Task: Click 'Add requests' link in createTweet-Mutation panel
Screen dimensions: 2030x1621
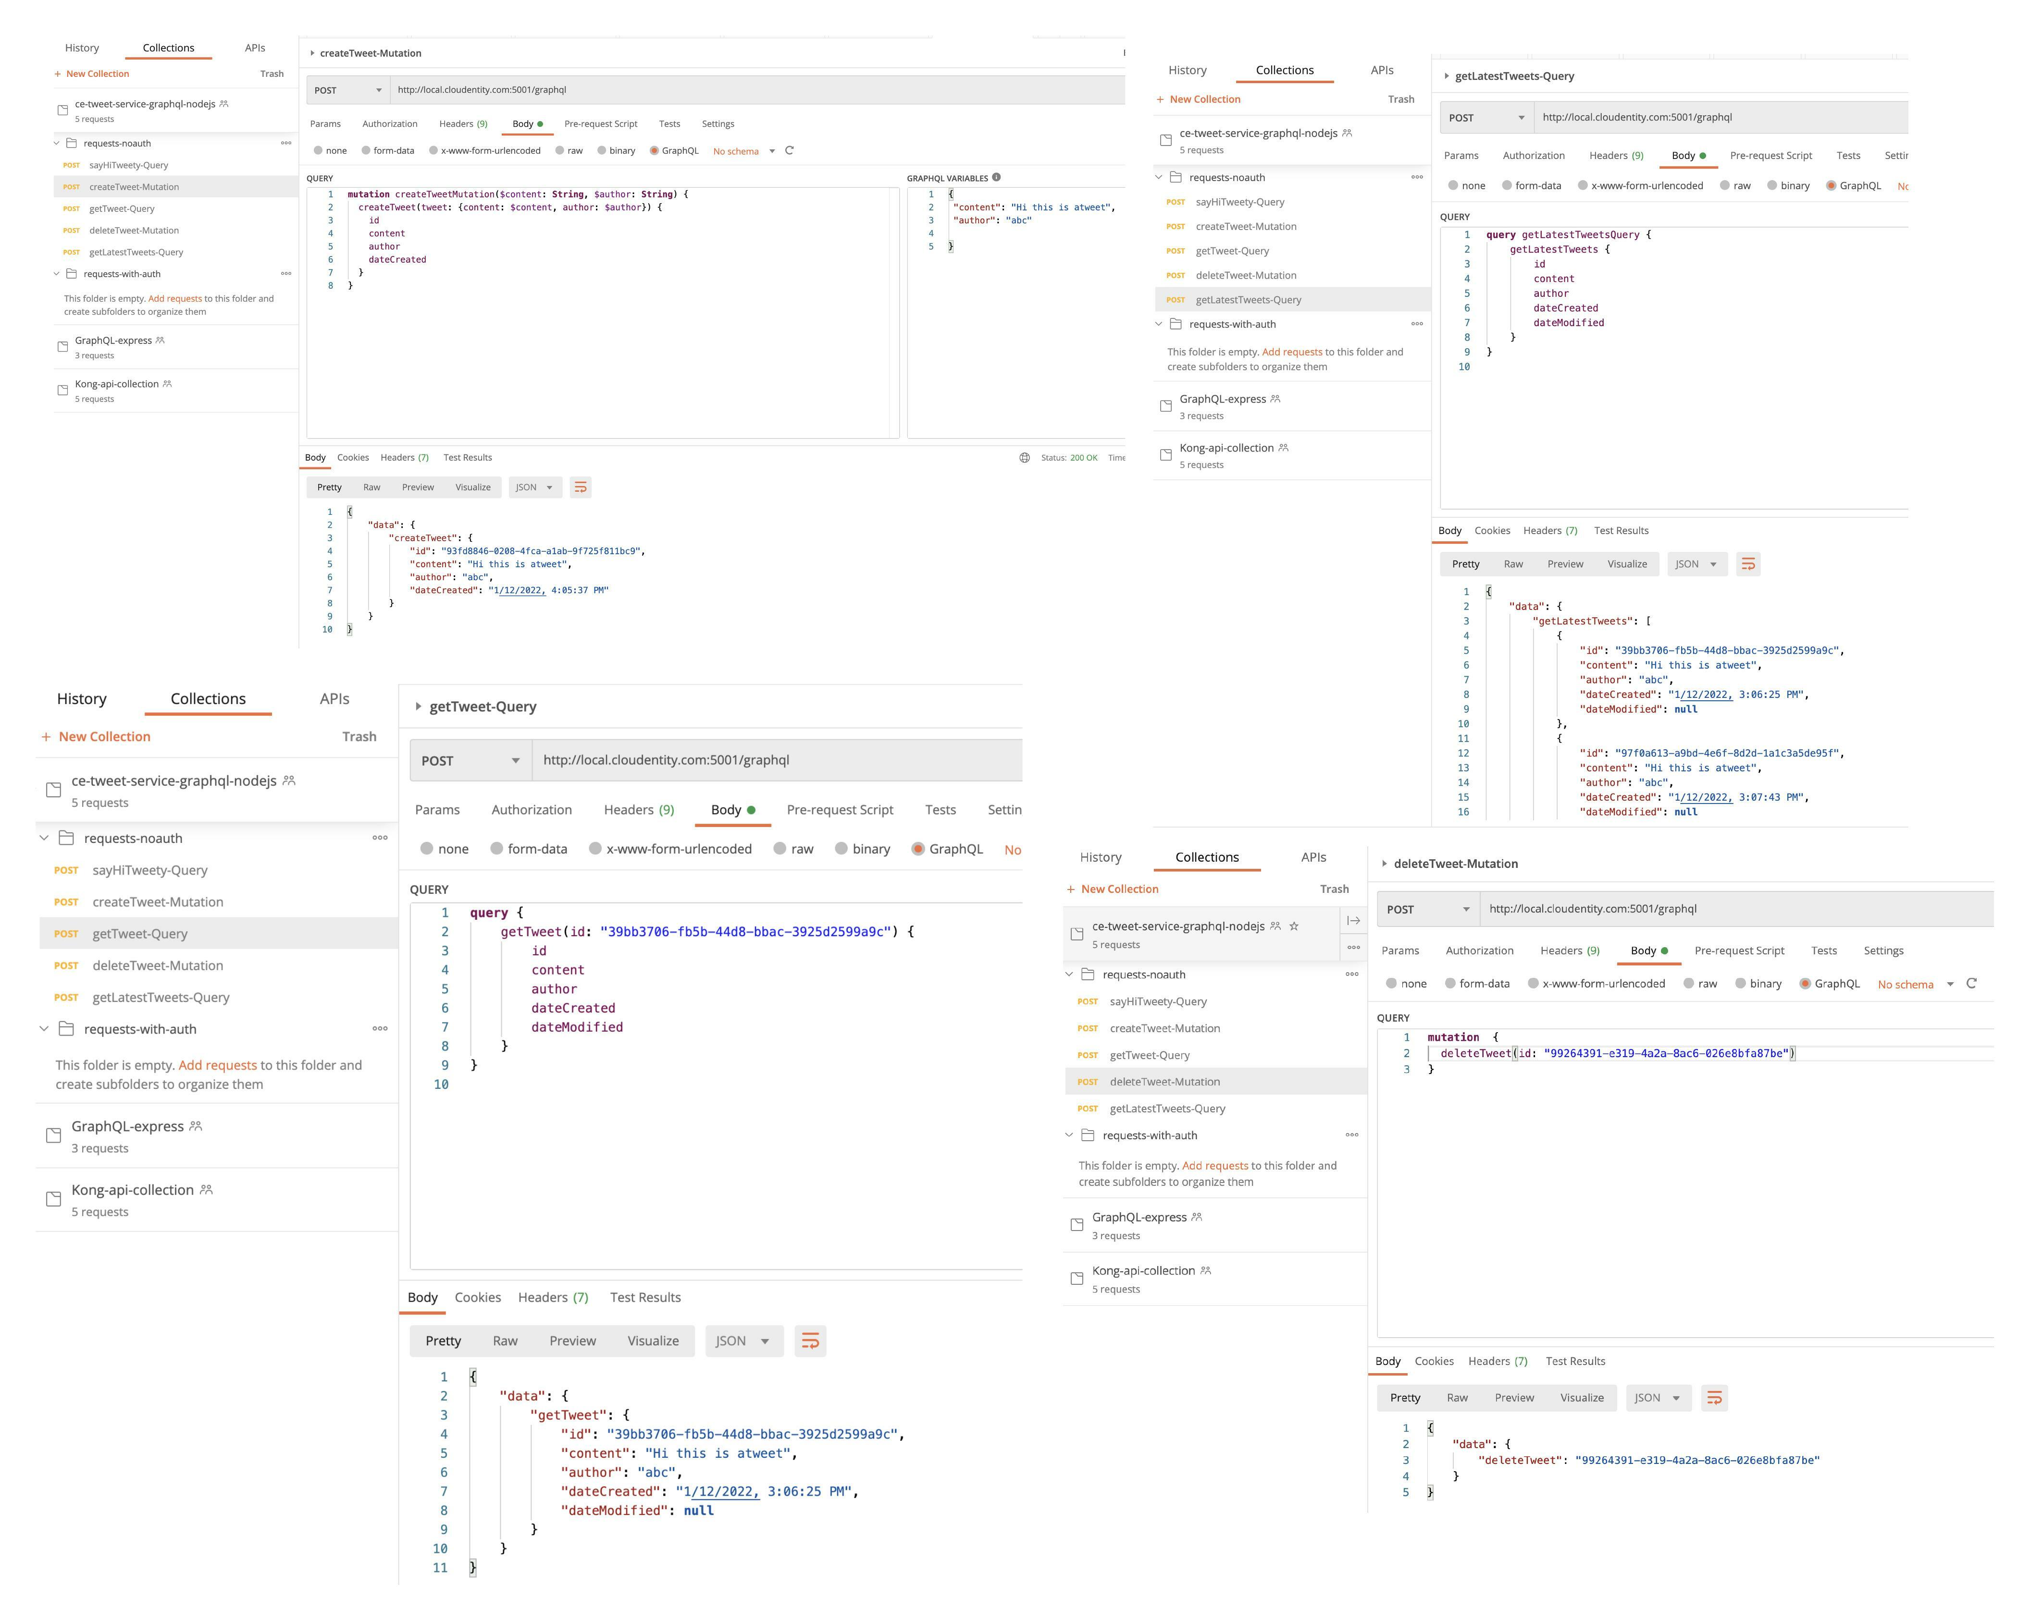Action: 175,298
